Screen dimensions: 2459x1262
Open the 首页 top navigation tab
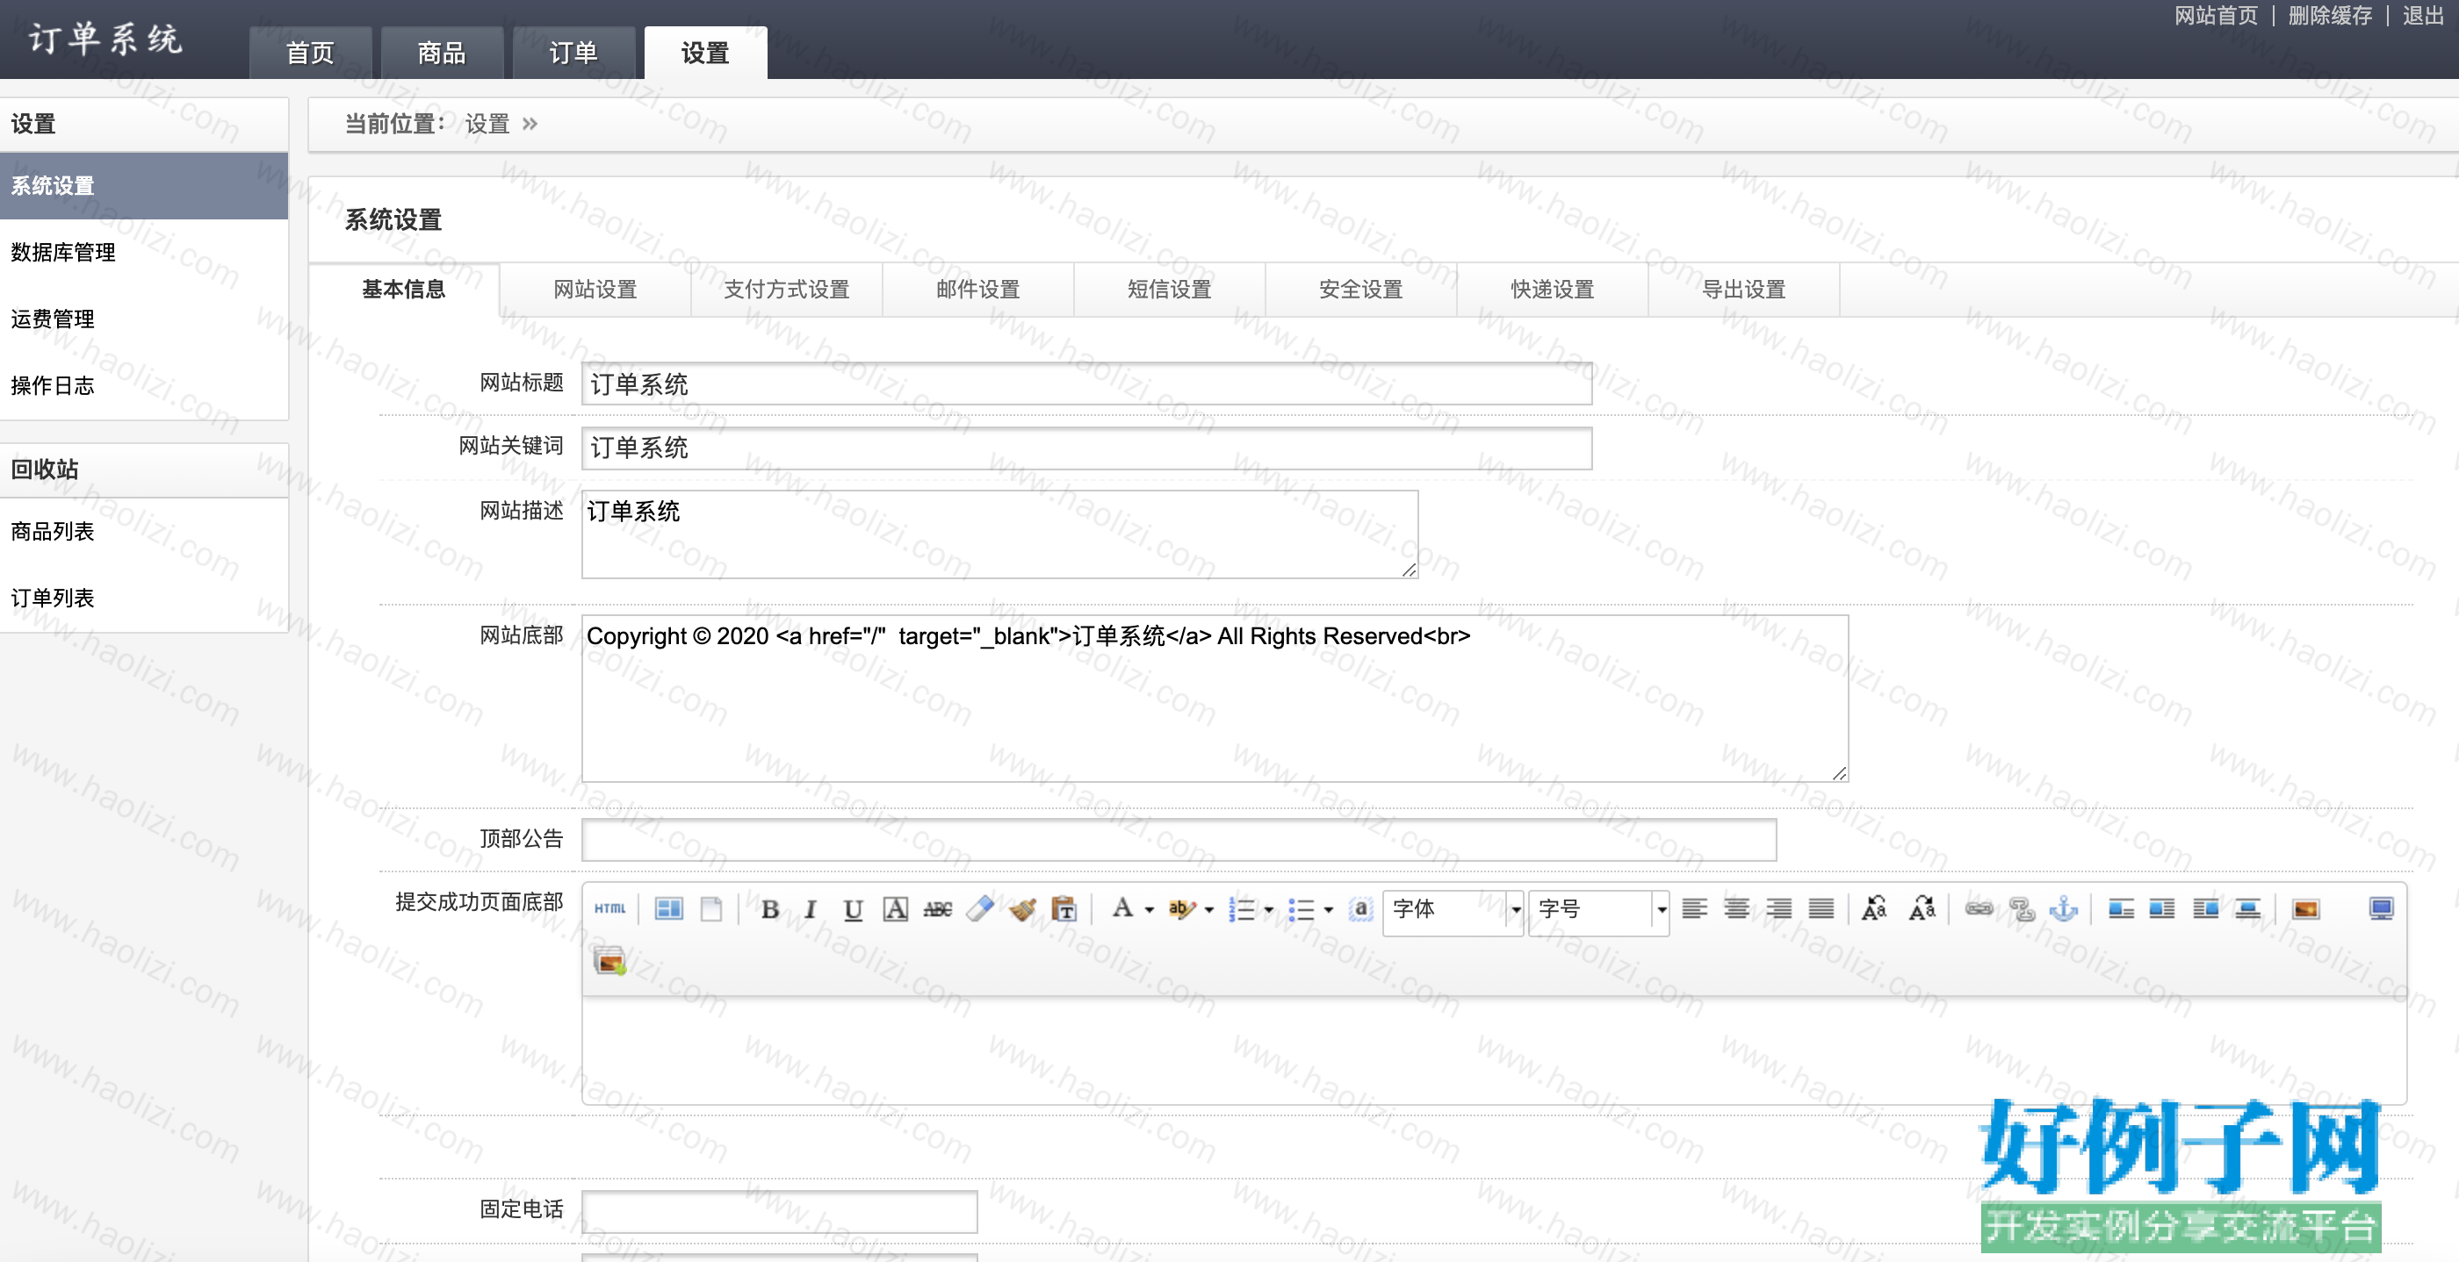[310, 53]
